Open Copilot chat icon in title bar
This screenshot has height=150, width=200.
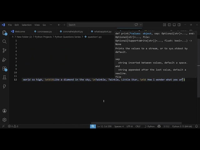tap(136, 25)
